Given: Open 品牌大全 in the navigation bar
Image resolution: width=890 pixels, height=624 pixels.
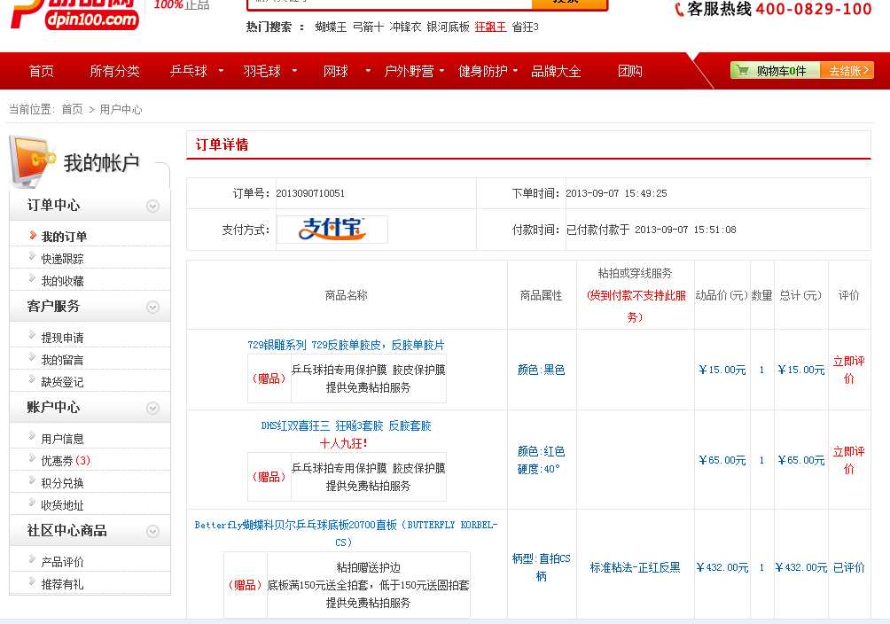Looking at the screenshot, I should 557,71.
